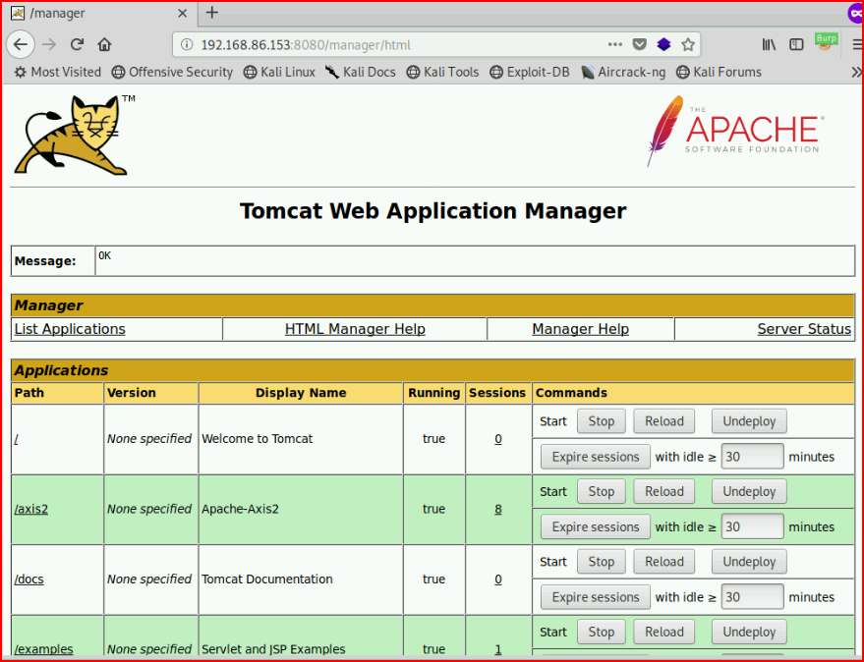
Task: Undeploy the Apache-Axis2 application
Action: [749, 491]
